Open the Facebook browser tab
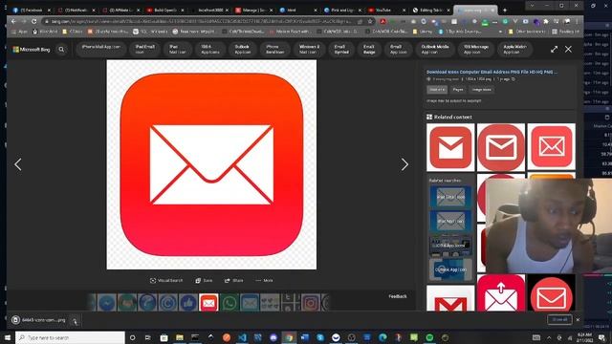612x344 pixels. coord(32,11)
